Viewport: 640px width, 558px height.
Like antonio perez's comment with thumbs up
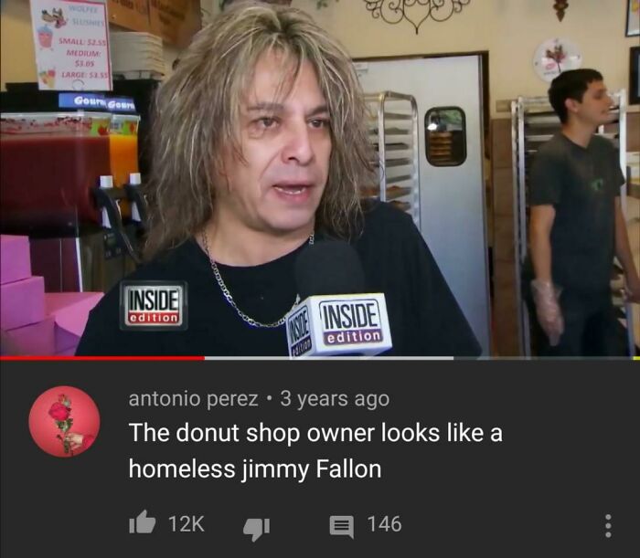pos(143,523)
